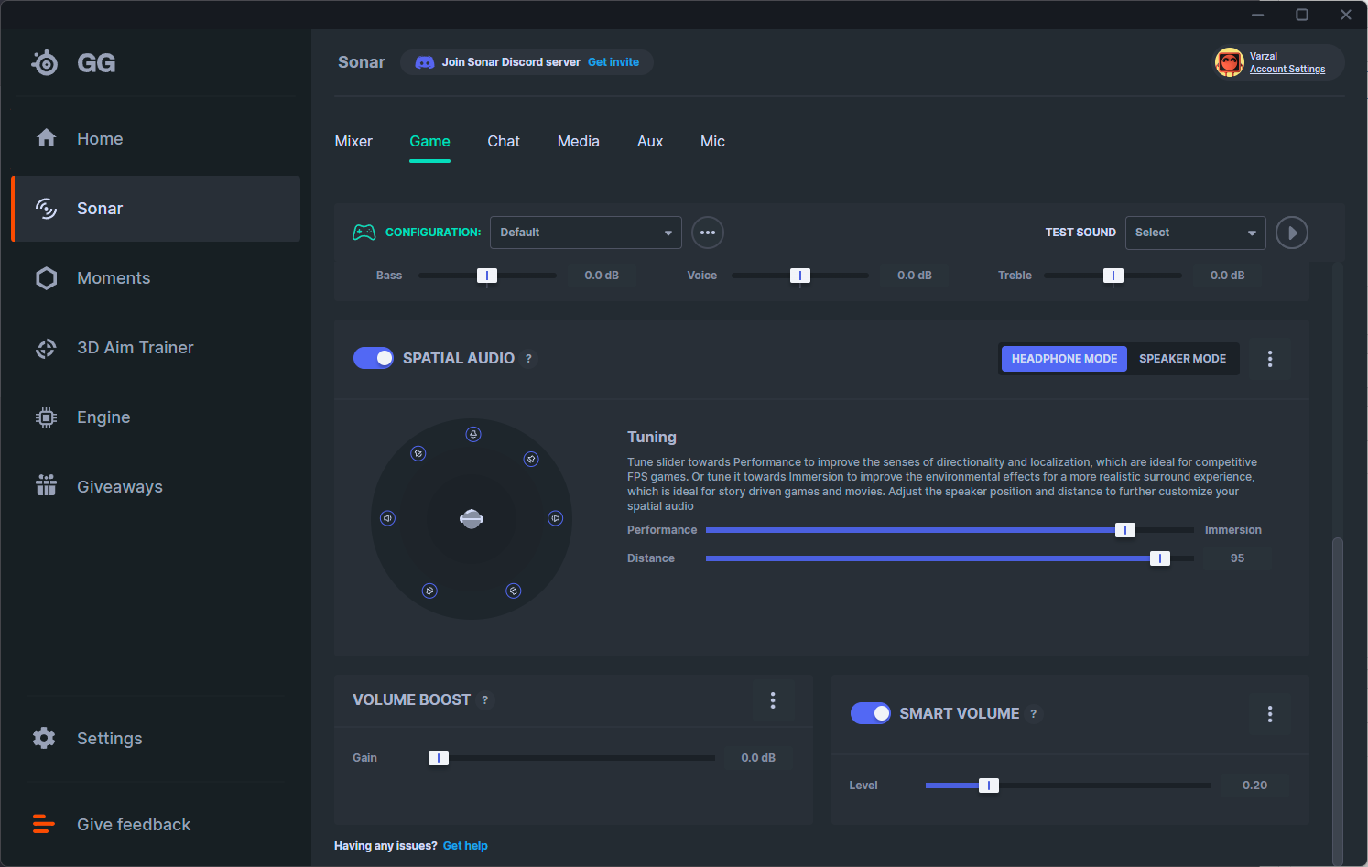
Task: Open the Test Sound Select dropdown
Action: [x=1196, y=233]
